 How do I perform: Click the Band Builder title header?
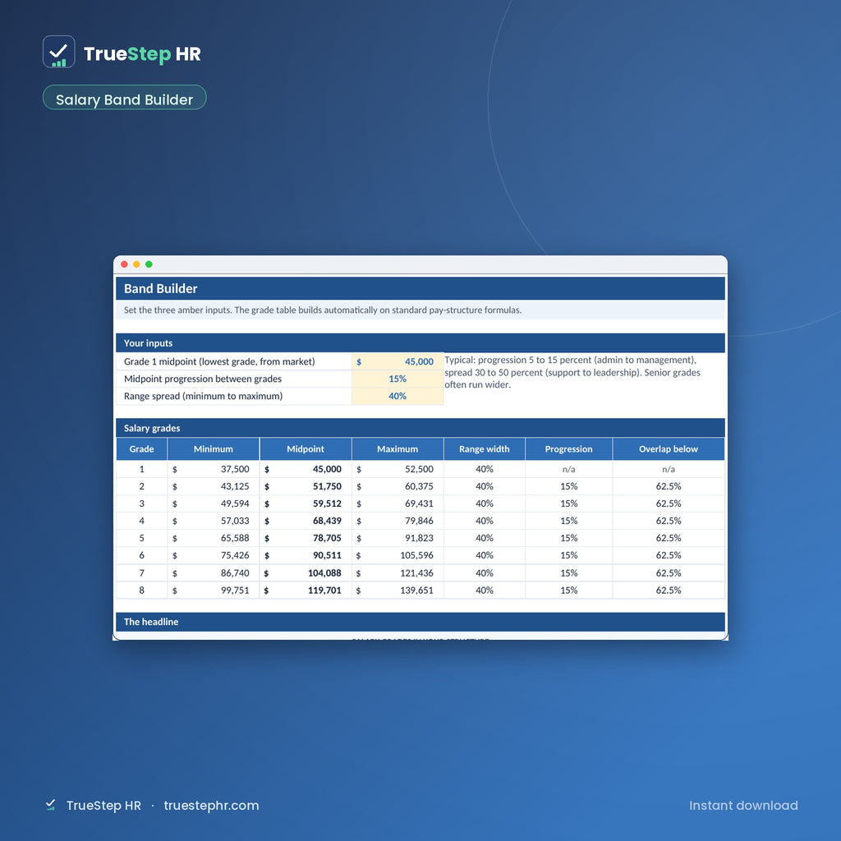(x=420, y=288)
